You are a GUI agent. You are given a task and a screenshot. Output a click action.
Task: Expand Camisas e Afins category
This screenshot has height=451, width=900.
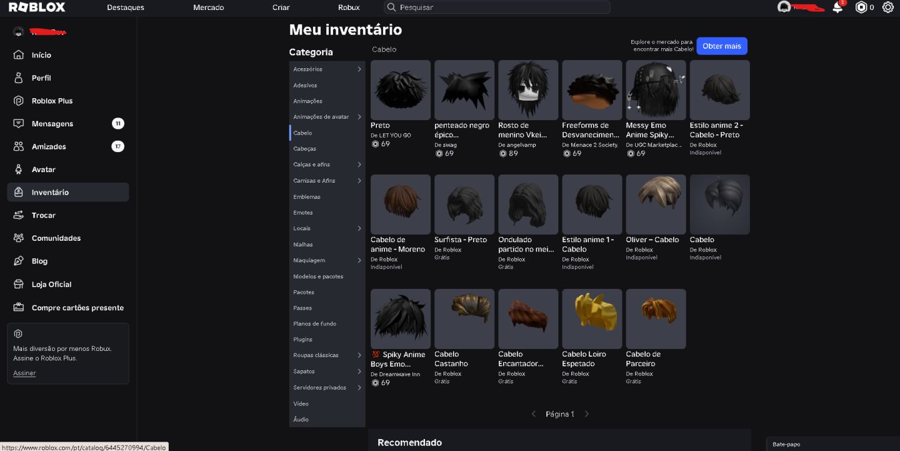point(359,181)
